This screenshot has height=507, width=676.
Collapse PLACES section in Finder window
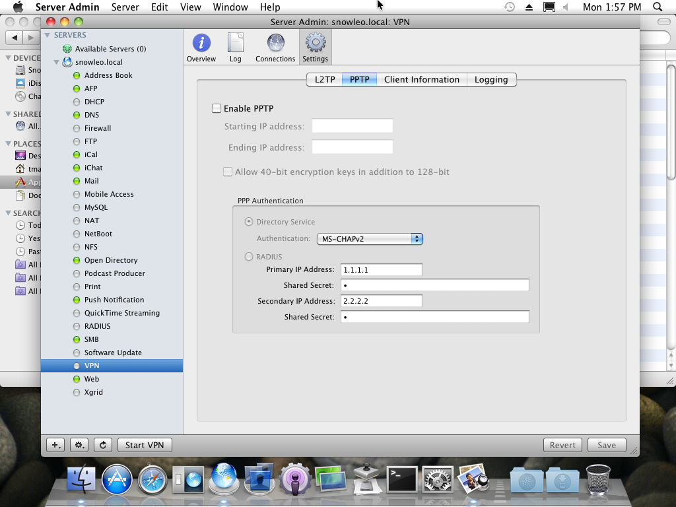(8, 143)
